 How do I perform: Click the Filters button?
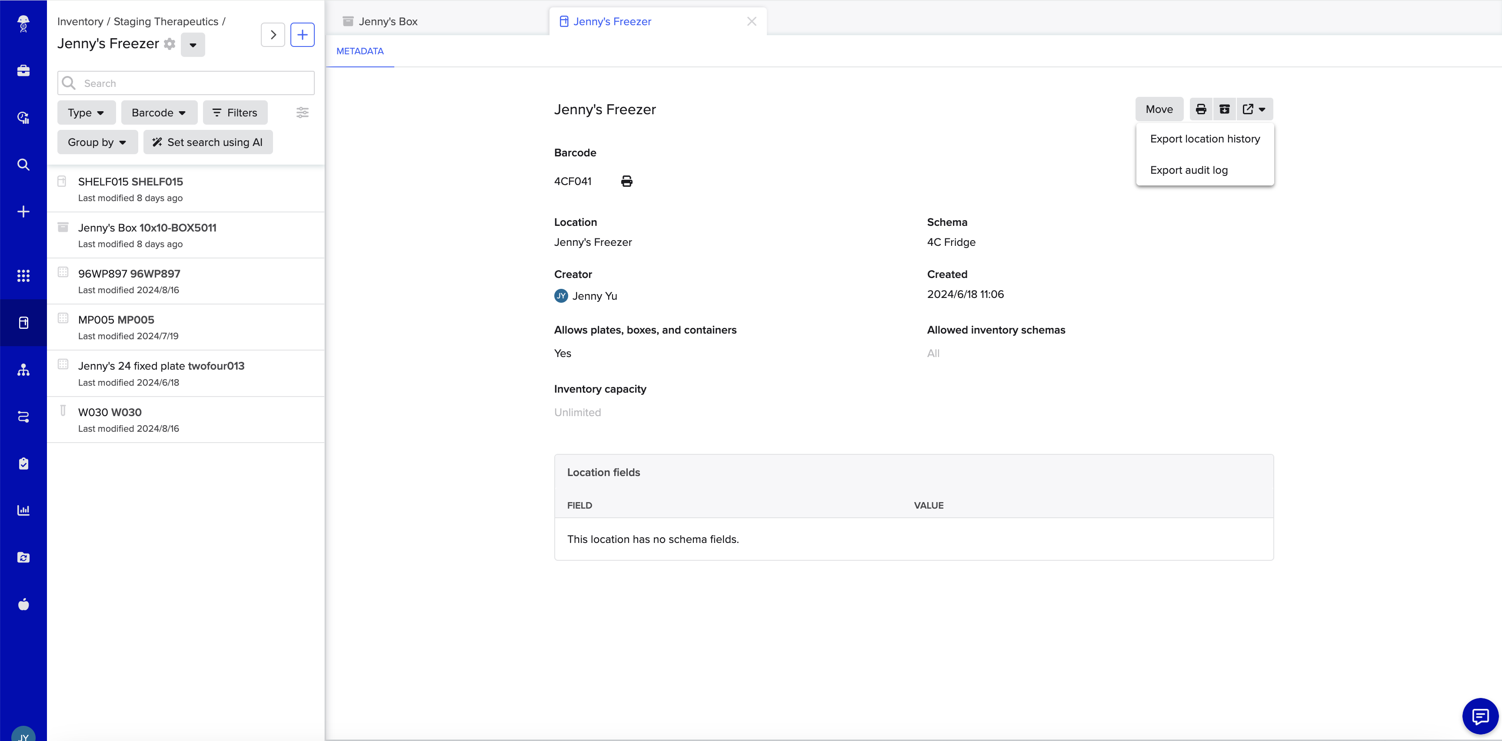pyautogui.click(x=235, y=112)
